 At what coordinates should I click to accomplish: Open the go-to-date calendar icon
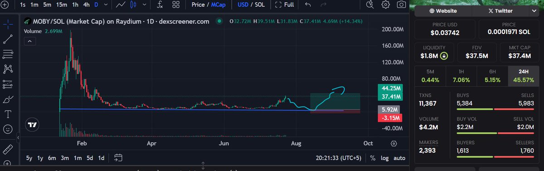click(118, 158)
